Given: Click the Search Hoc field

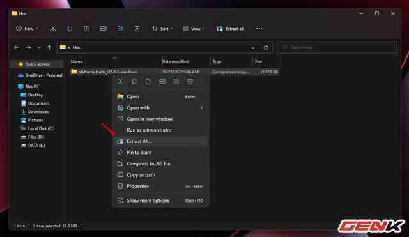Looking at the screenshot, I should point(337,47).
